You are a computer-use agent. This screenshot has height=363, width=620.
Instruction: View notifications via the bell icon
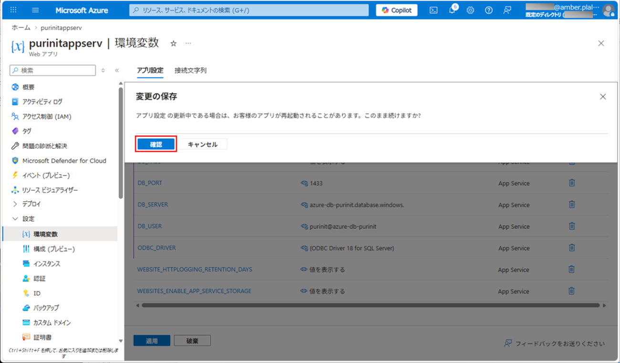tap(452, 10)
